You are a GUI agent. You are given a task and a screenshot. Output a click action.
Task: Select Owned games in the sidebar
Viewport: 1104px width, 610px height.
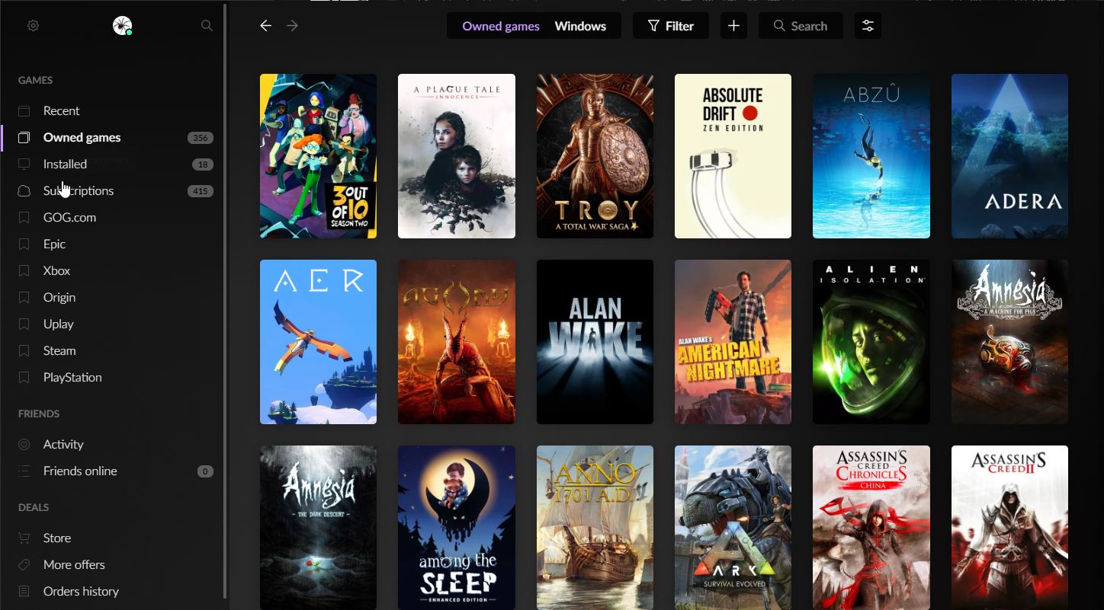[82, 138]
